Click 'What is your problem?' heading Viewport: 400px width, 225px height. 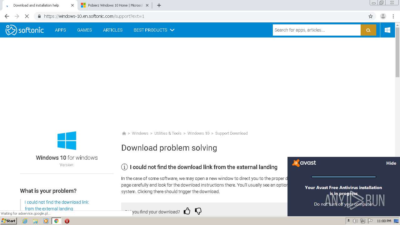pyautogui.click(x=48, y=191)
